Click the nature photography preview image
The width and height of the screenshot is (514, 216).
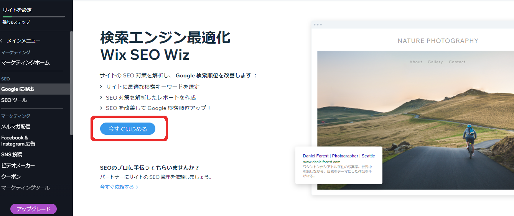point(415,120)
